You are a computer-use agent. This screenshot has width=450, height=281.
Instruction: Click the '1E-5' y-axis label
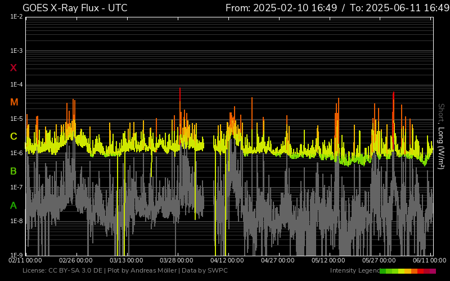point(17,119)
